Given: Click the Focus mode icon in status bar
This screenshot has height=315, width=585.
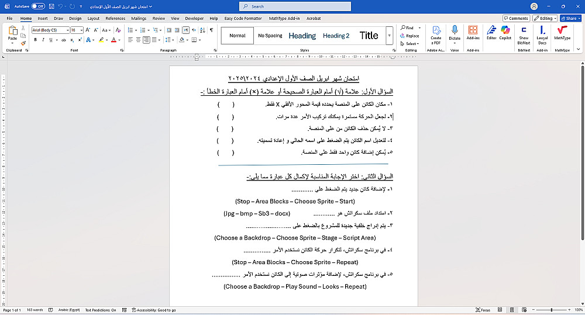Looking at the screenshot, I should [x=483, y=310].
